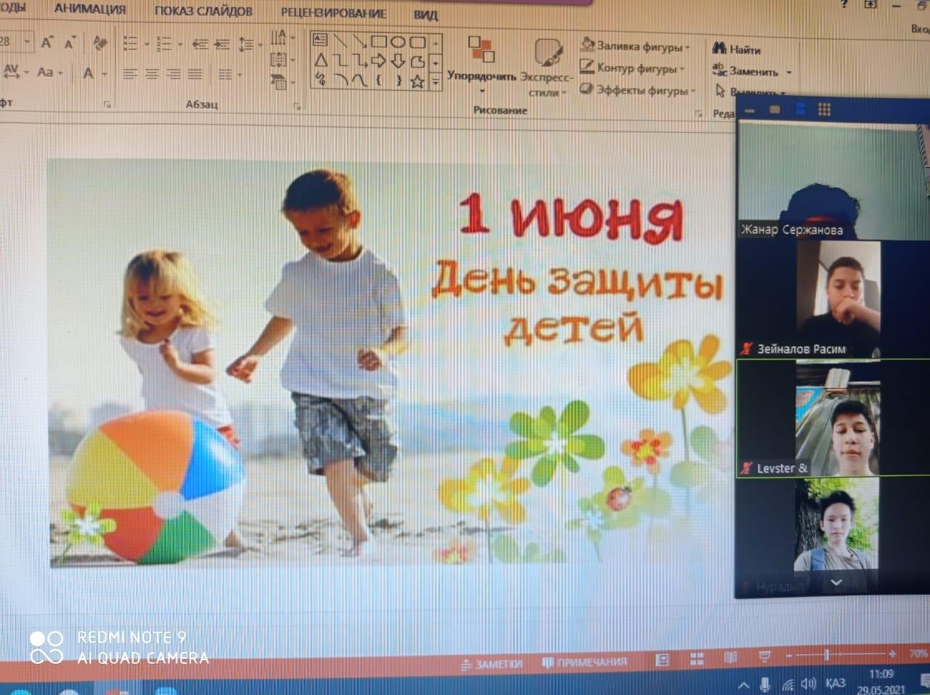Open the АНИМАЦИЯ ribbon tab

tap(90, 9)
